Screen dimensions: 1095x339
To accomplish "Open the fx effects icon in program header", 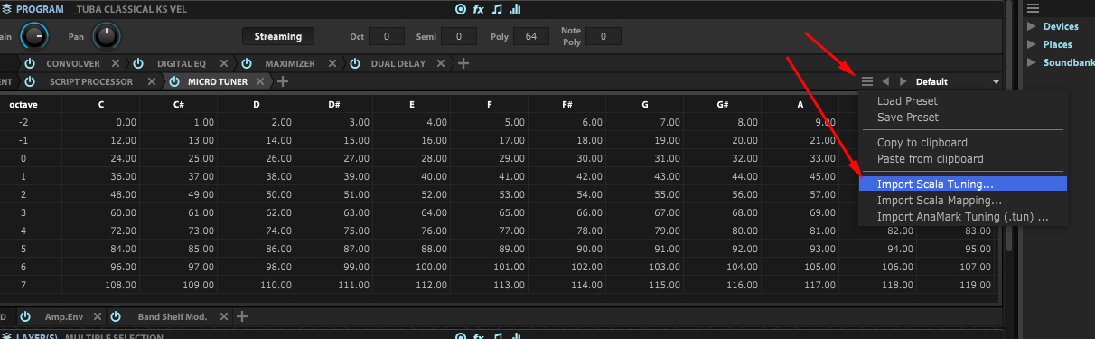I will tap(479, 9).
